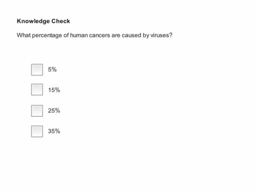Toggle the second answer option's checkbox
The height and width of the screenshot is (192, 256).
[x=37, y=90]
